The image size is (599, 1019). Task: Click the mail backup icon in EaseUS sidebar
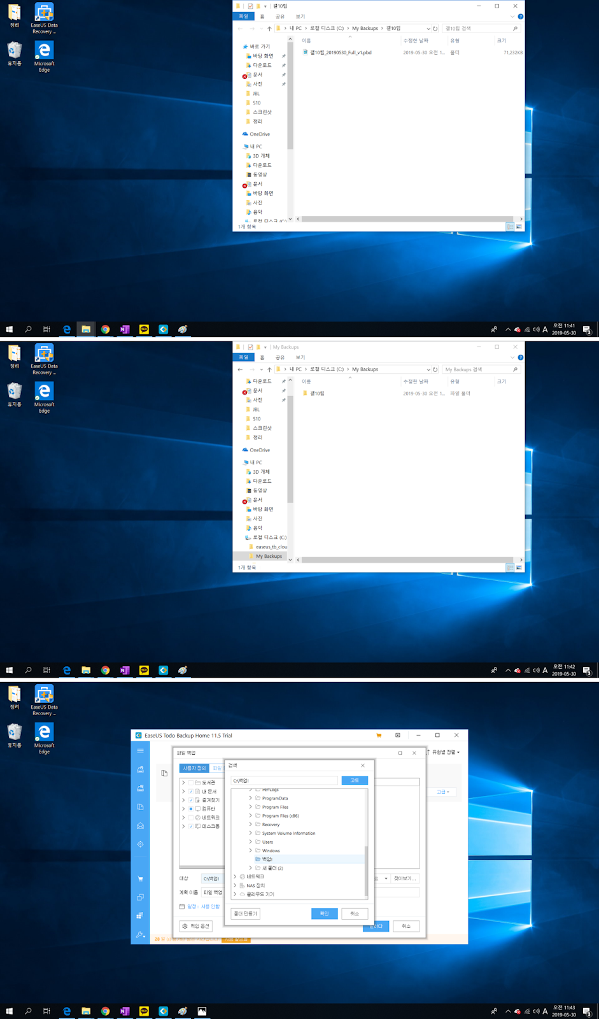[x=140, y=826]
